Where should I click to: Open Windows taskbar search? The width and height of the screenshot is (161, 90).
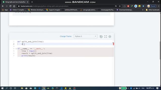[7, 88]
